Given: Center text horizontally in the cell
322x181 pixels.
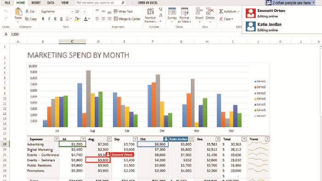Looking at the screenshot, I should tap(103, 19).
